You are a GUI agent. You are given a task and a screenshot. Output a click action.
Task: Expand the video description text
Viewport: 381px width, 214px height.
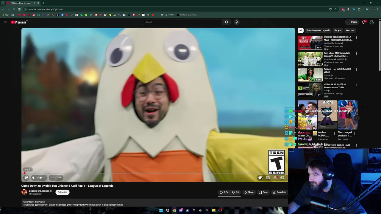(73, 205)
